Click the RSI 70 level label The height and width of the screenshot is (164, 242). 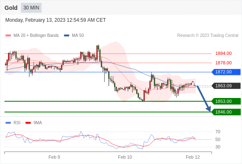click(218, 132)
